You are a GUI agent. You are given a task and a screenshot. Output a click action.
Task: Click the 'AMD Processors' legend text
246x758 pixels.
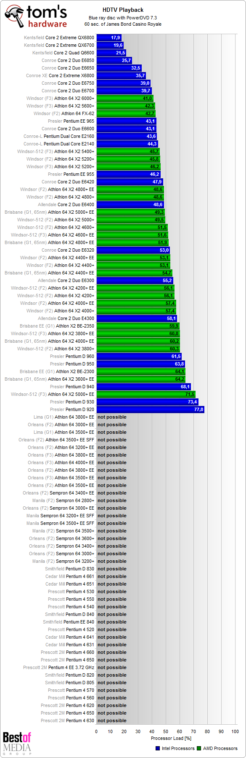[220, 748]
